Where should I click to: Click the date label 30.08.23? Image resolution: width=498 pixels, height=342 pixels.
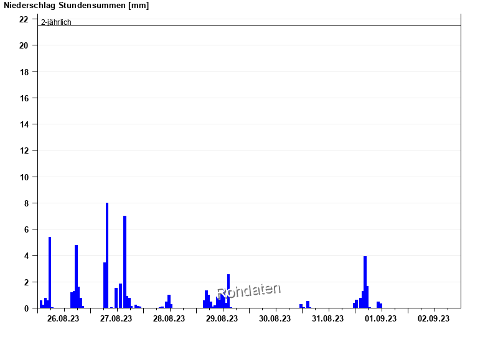pyautogui.click(x=275, y=319)
